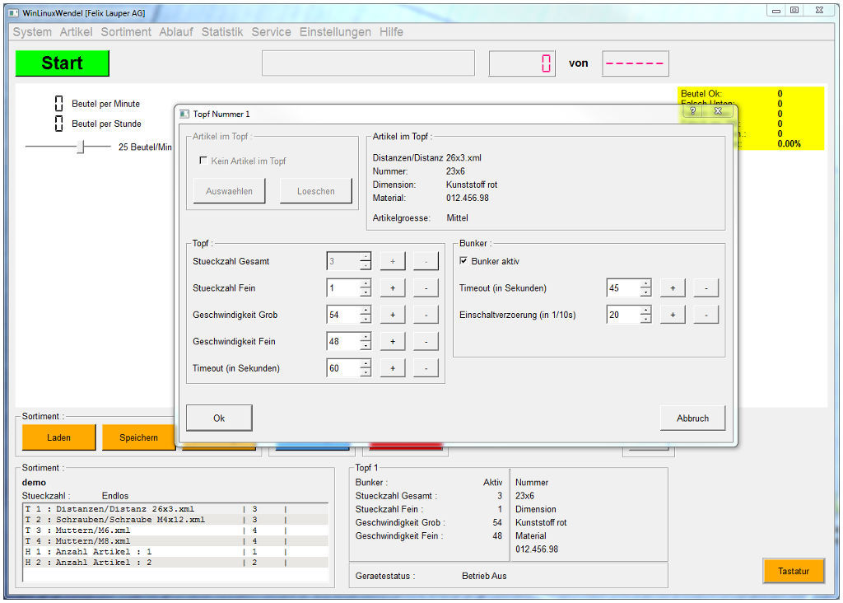Click plus button for Stueckzahl Gesamt

coord(393,261)
